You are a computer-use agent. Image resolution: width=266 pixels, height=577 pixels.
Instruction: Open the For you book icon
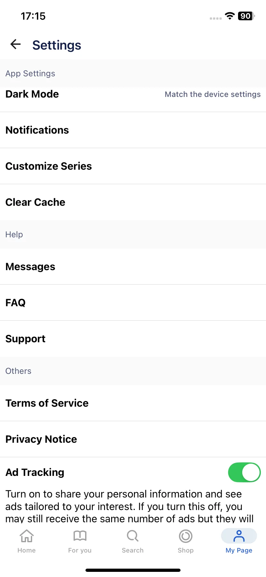pos(80,536)
